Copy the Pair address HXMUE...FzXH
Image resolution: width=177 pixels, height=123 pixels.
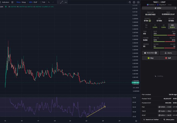pyautogui.click(x=165, y=107)
